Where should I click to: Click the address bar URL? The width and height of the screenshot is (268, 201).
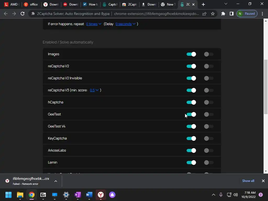click(156, 14)
